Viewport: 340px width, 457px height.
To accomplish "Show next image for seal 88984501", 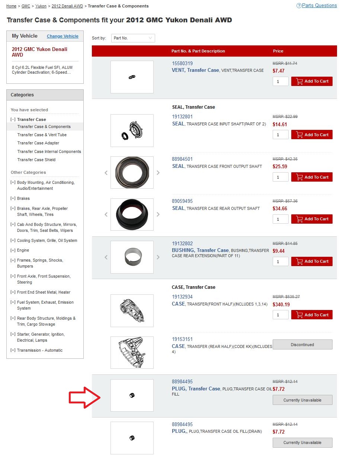I will (x=158, y=173).
